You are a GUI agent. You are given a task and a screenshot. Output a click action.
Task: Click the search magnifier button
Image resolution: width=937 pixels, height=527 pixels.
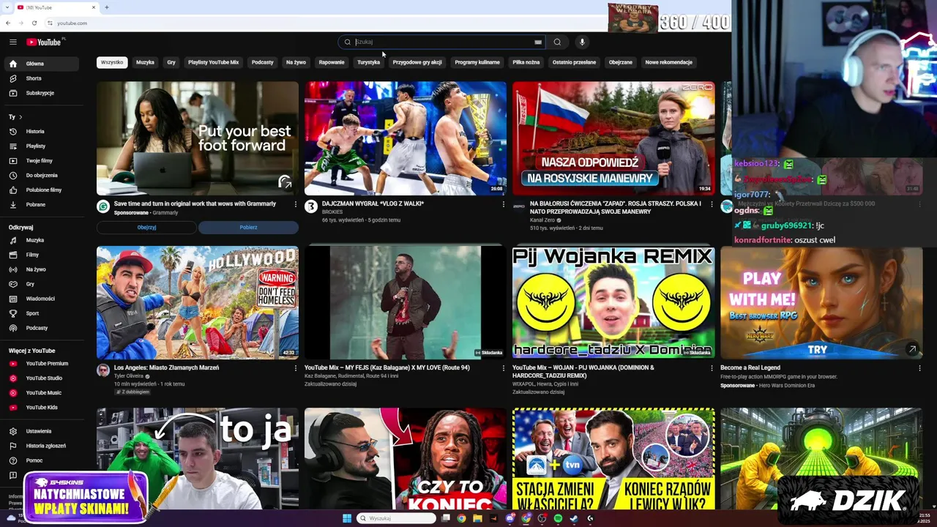point(557,42)
